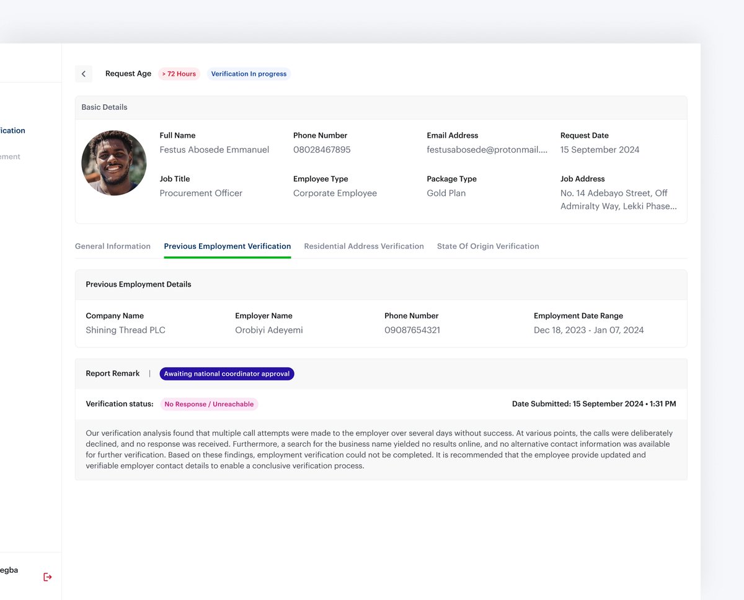
Task: Click the Report Remark label
Action: pyautogui.click(x=113, y=374)
